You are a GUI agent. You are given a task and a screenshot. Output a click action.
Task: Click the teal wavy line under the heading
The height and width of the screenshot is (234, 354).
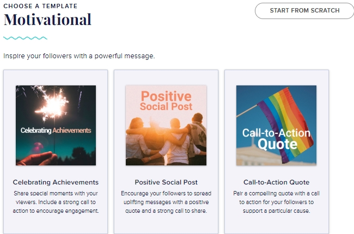tap(25, 38)
